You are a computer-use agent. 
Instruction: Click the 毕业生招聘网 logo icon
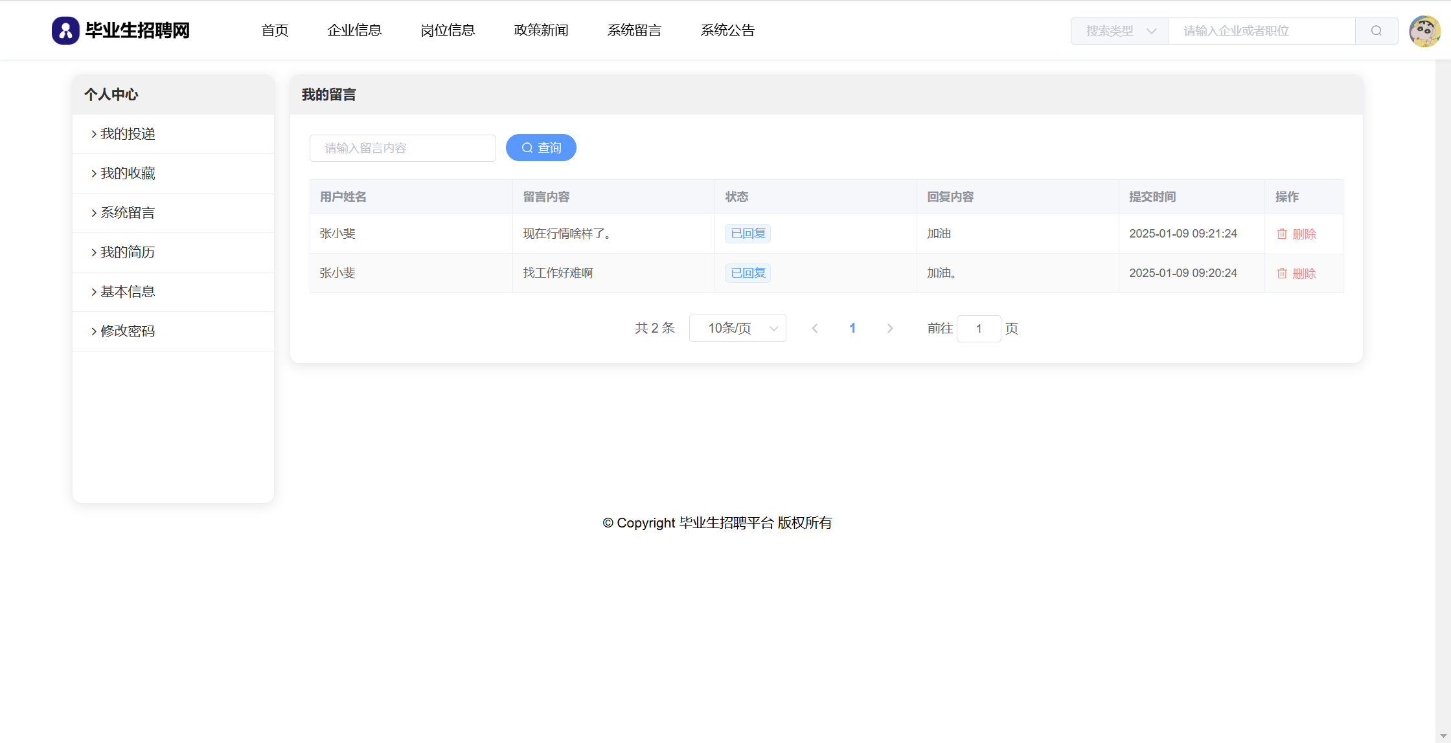[x=65, y=30]
